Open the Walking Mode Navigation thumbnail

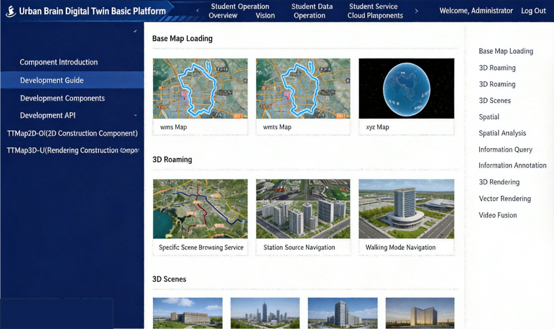pyautogui.click(x=406, y=209)
